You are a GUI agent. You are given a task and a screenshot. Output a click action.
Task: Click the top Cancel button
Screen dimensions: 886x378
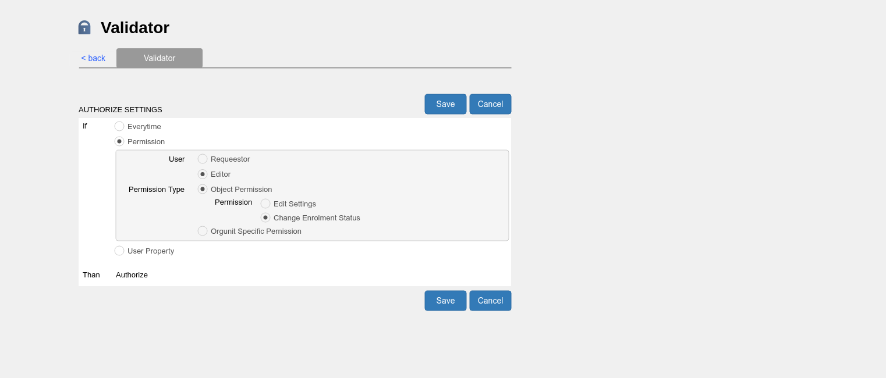point(490,104)
